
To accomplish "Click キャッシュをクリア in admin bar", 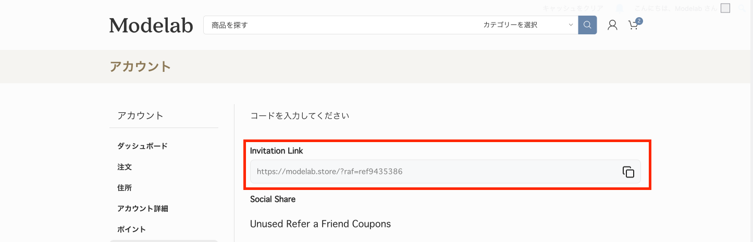I will click(573, 8).
